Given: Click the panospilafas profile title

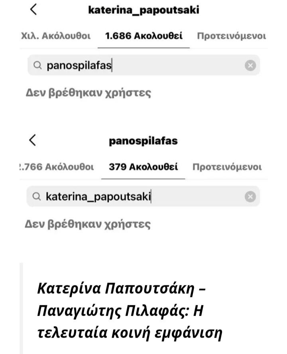Looking at the screenshot, I should click(143, 141).
